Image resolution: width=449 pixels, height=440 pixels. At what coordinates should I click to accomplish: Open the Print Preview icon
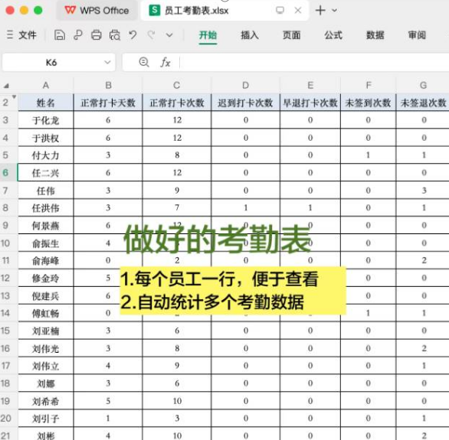coord(115,35)
